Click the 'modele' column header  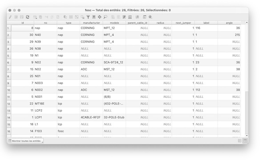point(114,23)
